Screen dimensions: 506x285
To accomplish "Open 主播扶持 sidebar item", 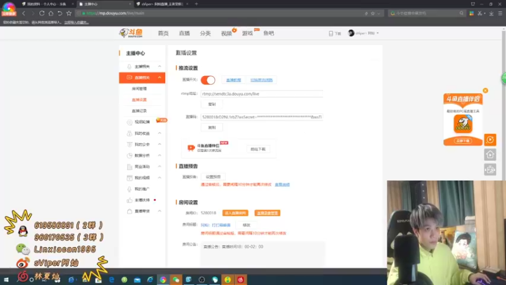I will point(142,200).
